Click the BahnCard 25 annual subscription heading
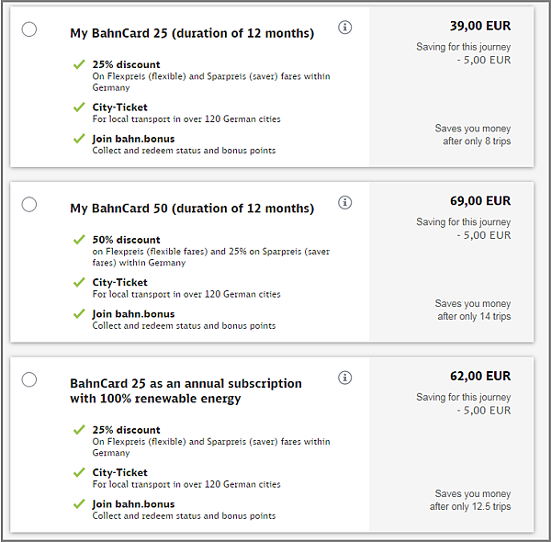This screenshot has height=542, width=551. pos(186,390)
